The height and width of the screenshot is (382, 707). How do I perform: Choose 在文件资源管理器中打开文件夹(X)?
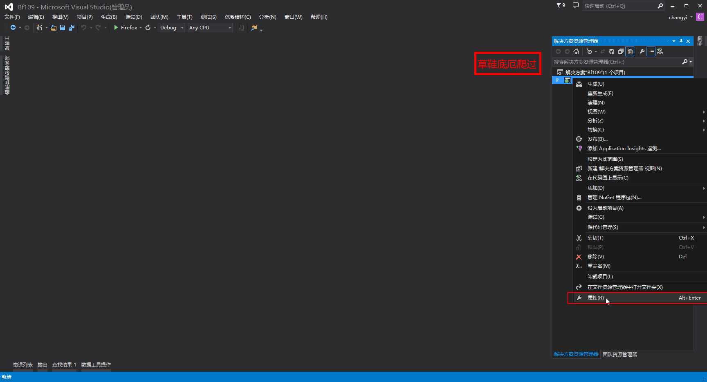pyautogui.click(x=640, y=287)
